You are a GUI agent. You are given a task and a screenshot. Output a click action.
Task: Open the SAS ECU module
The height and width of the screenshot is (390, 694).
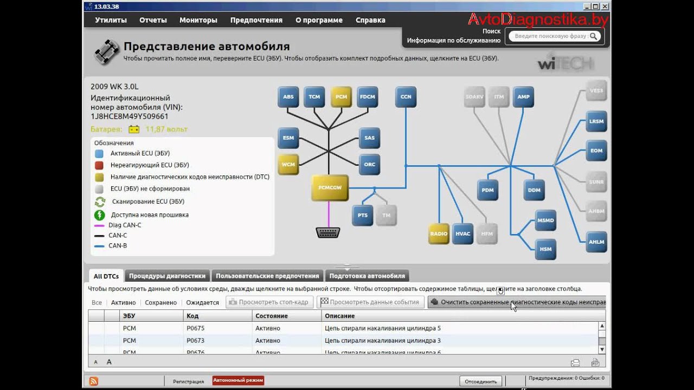(369, 138)
